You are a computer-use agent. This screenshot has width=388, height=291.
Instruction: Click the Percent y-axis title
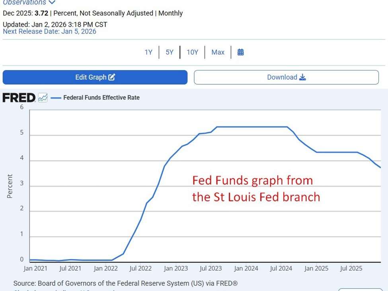(x=10, y=186)
